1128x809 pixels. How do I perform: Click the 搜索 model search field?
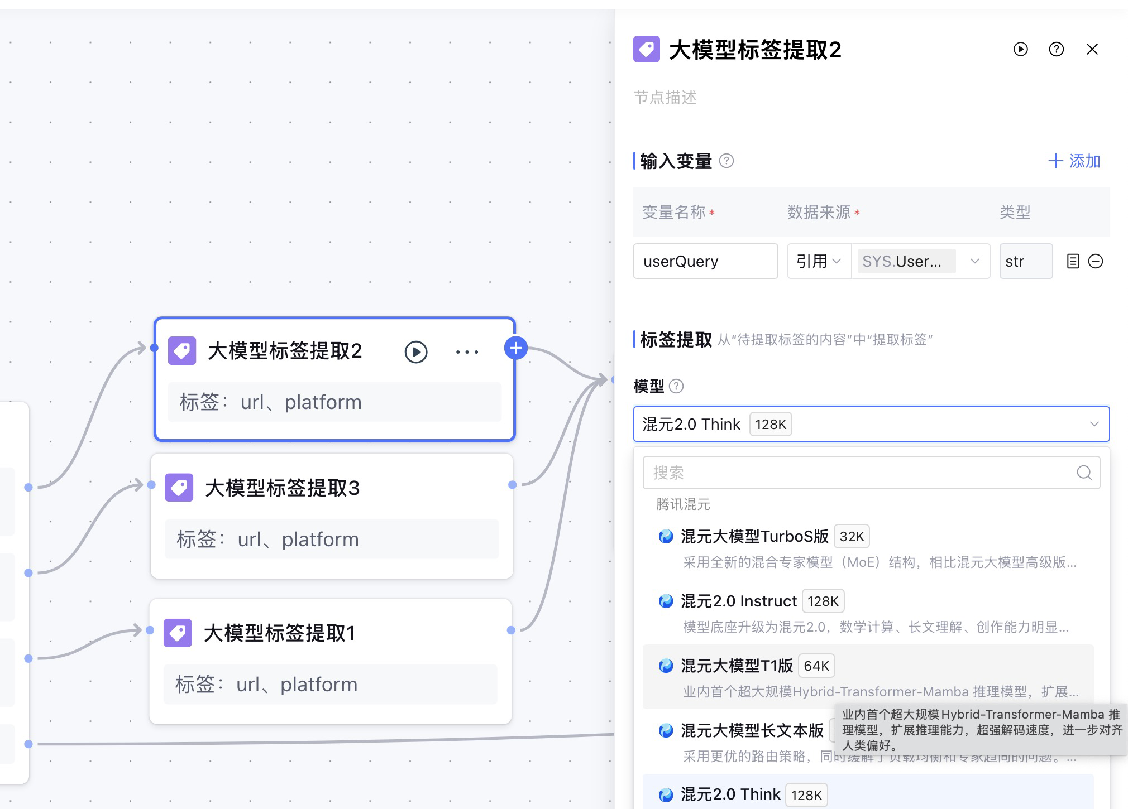(860, 473)
